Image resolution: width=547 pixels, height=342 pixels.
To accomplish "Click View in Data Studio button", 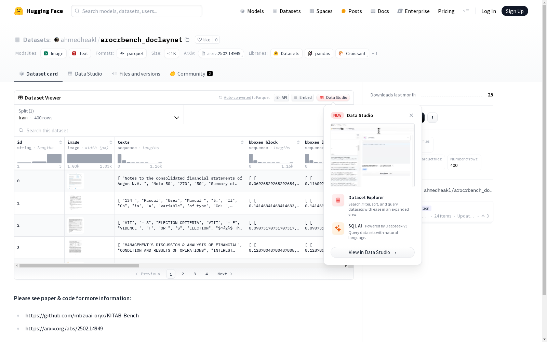I will click(373, 252).
